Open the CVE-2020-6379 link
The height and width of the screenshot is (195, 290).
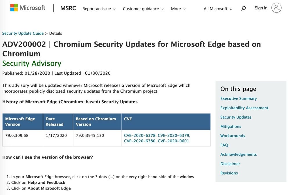click(173, 135)
